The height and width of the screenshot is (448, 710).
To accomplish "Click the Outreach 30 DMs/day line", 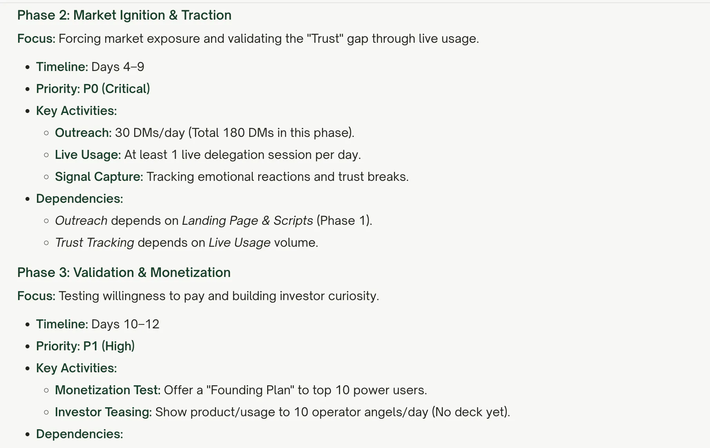I will pyautogui.click(x=205, y=133).
